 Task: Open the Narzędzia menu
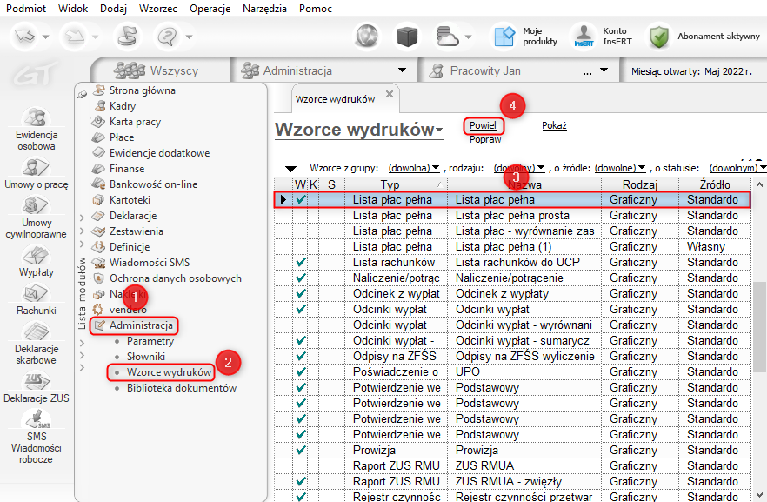click(x=264, y=9)
